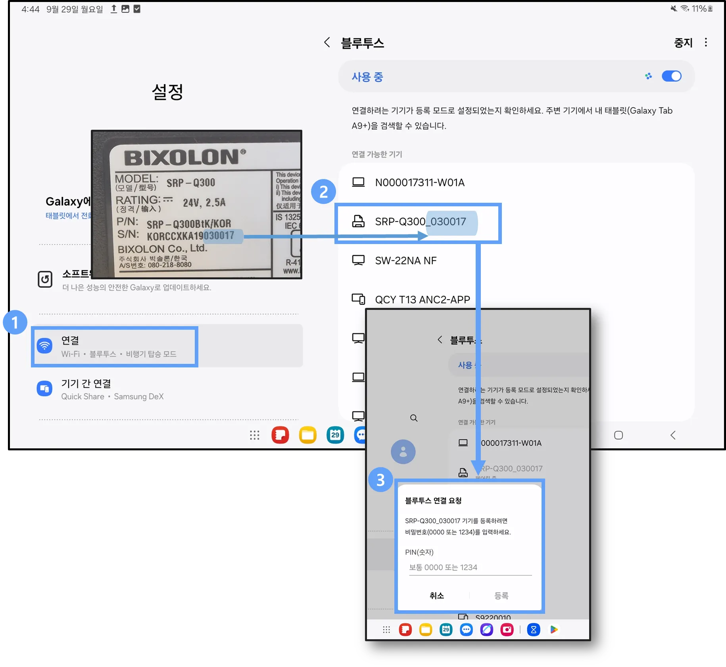This screenshot has height=667, width=726.
Task: Choose the SW-22NA NF device
Action: (516, 260)
